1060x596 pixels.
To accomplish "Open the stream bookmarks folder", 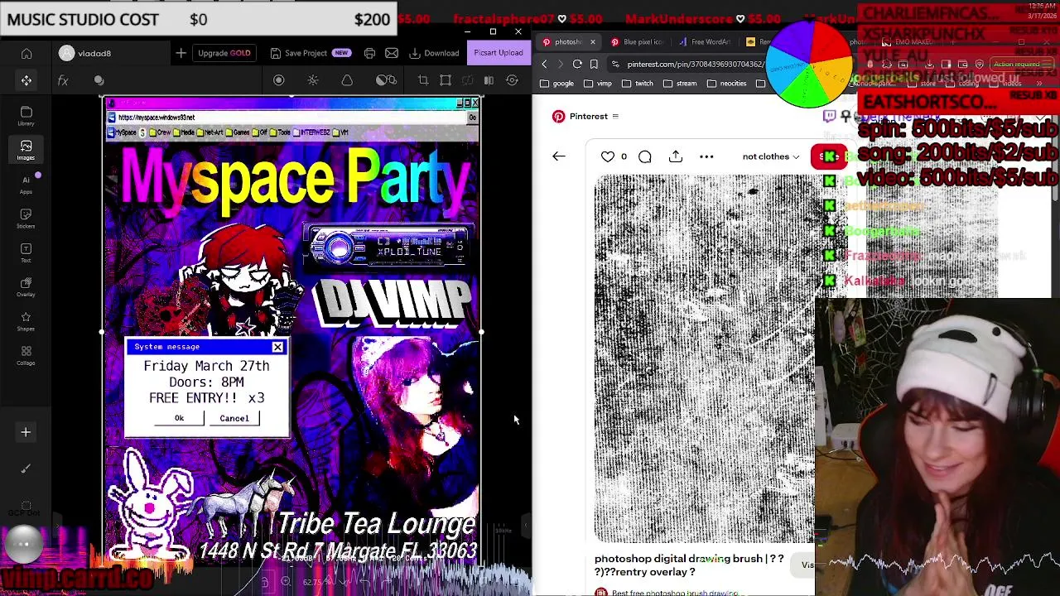I will [680, 84].
